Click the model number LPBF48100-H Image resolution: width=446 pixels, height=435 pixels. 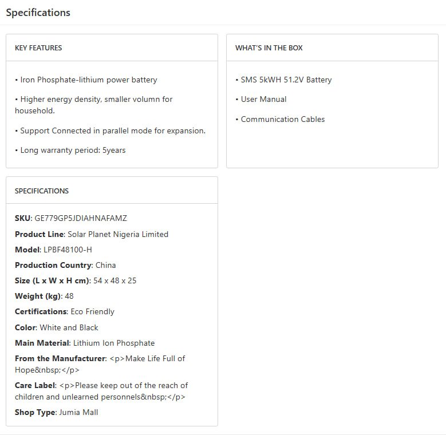tap(68, 250)
